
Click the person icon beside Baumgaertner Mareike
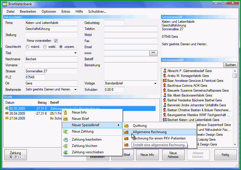pyautogui.click(x=165, y=115)
